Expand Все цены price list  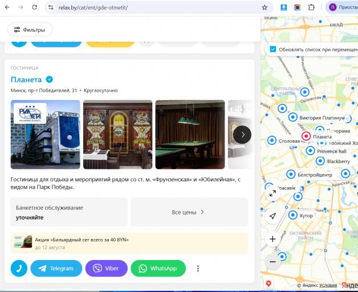point(189,212)
